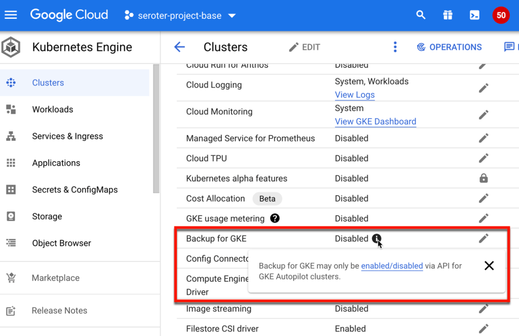Open the account avatar showing 50

(x=501, y=15)
